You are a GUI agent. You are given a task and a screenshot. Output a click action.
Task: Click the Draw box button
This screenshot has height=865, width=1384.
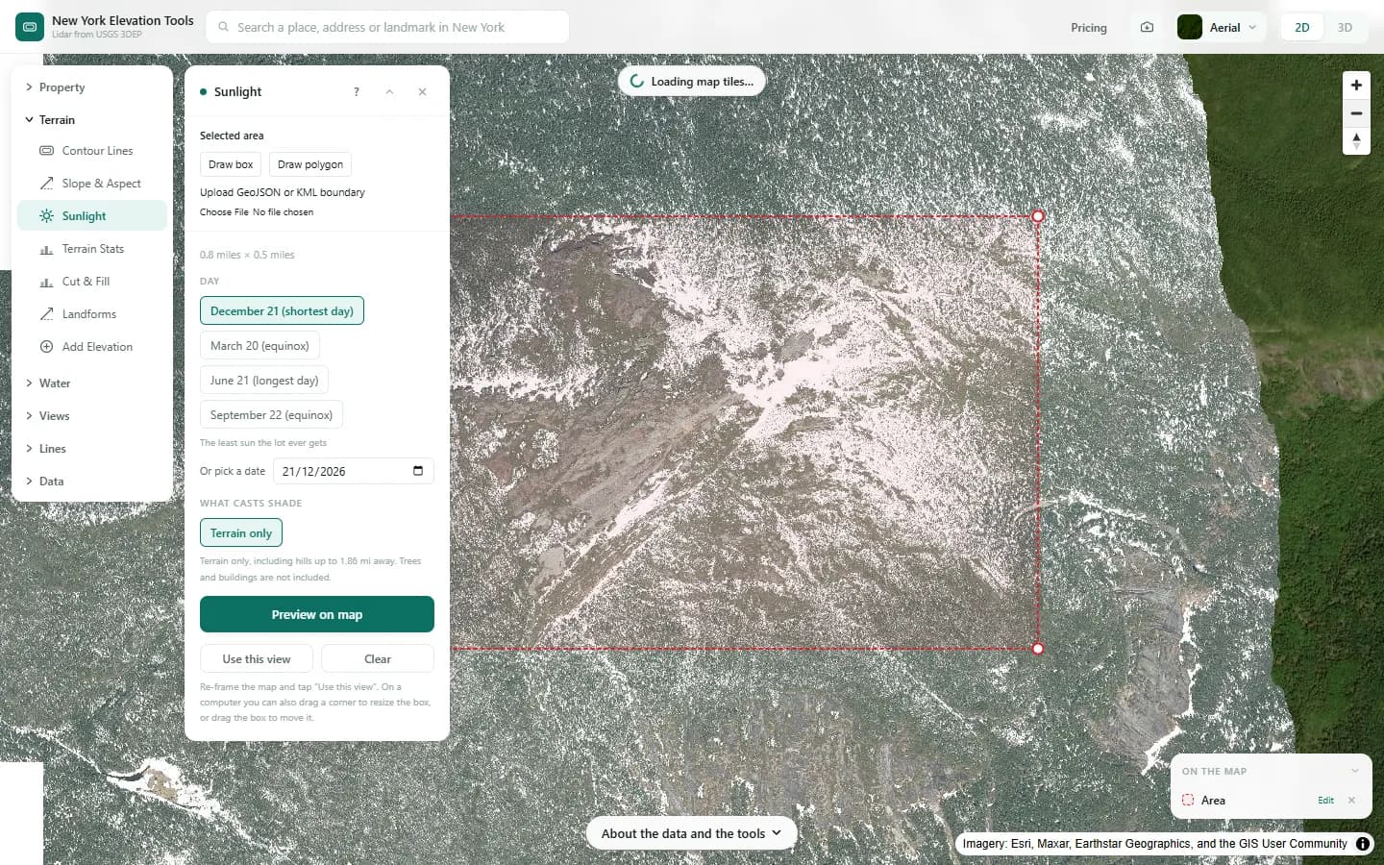[231, 164]
